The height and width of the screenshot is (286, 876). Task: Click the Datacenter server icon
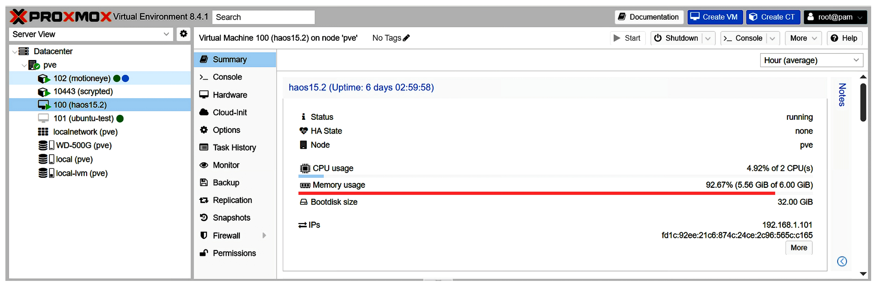(x=23, y=51)
